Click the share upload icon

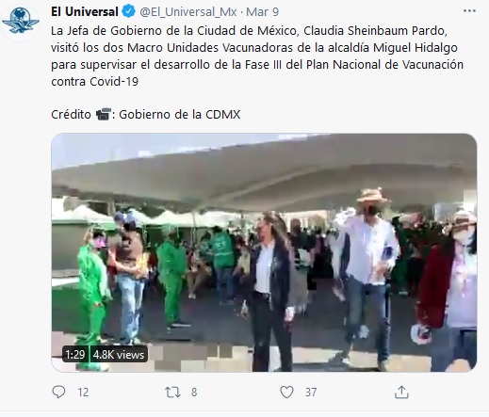click(401, 393)
